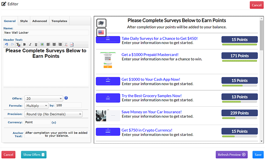Toggle underline formatting in header text
Image resolution: width=265 pixels, height=160 pixels.
(35, 44)
